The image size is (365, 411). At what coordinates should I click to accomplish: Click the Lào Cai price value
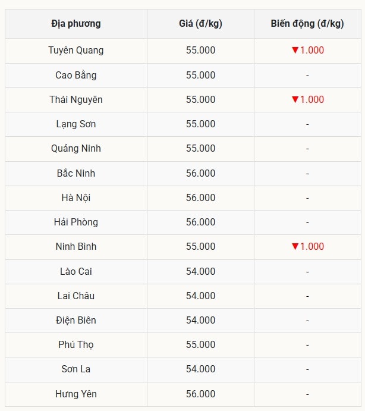click(200, 271)
